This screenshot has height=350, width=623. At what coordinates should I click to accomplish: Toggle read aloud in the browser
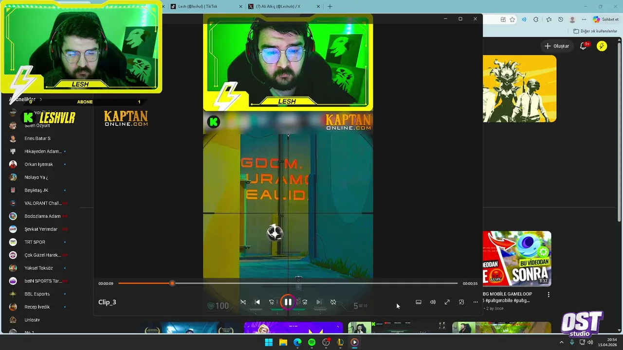point(524,19)
